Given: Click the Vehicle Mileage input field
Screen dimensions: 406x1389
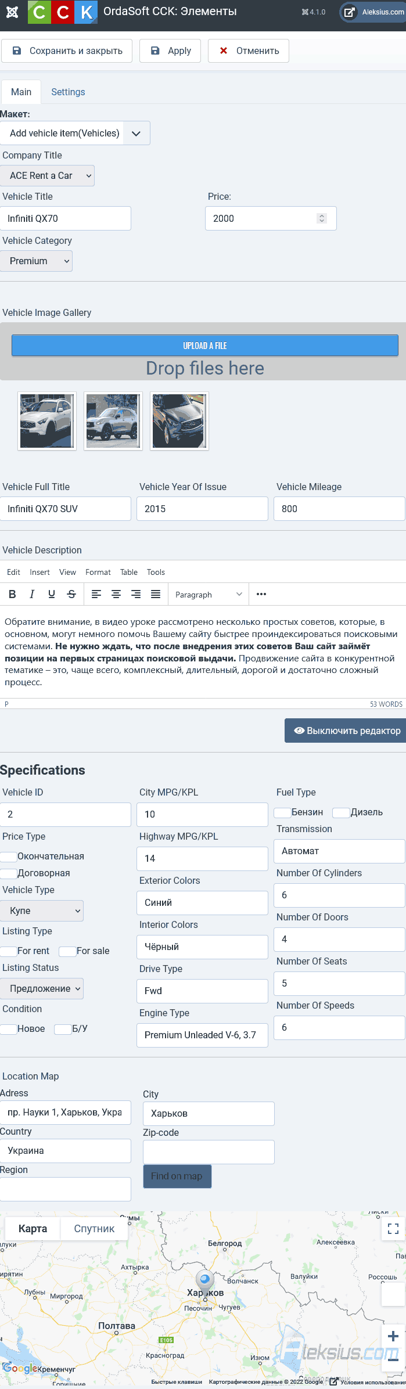Looking at the screenshot, I should [x=339, y=509].
